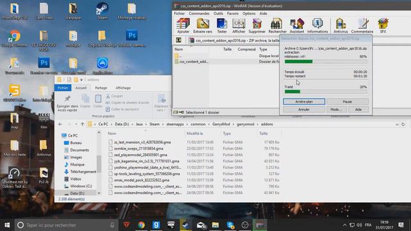Sort files by Modifié le column
Viewport: 411px width, 231px height.
[x=195, y=133]
